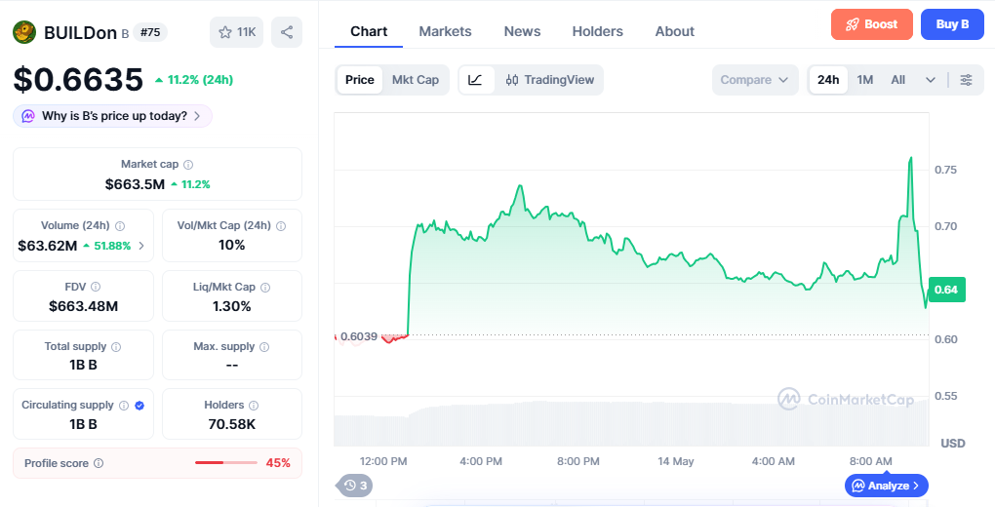The height and width of the screenshot is (507, 995).
Task: Set chart range to 24h
Action: 828,80
